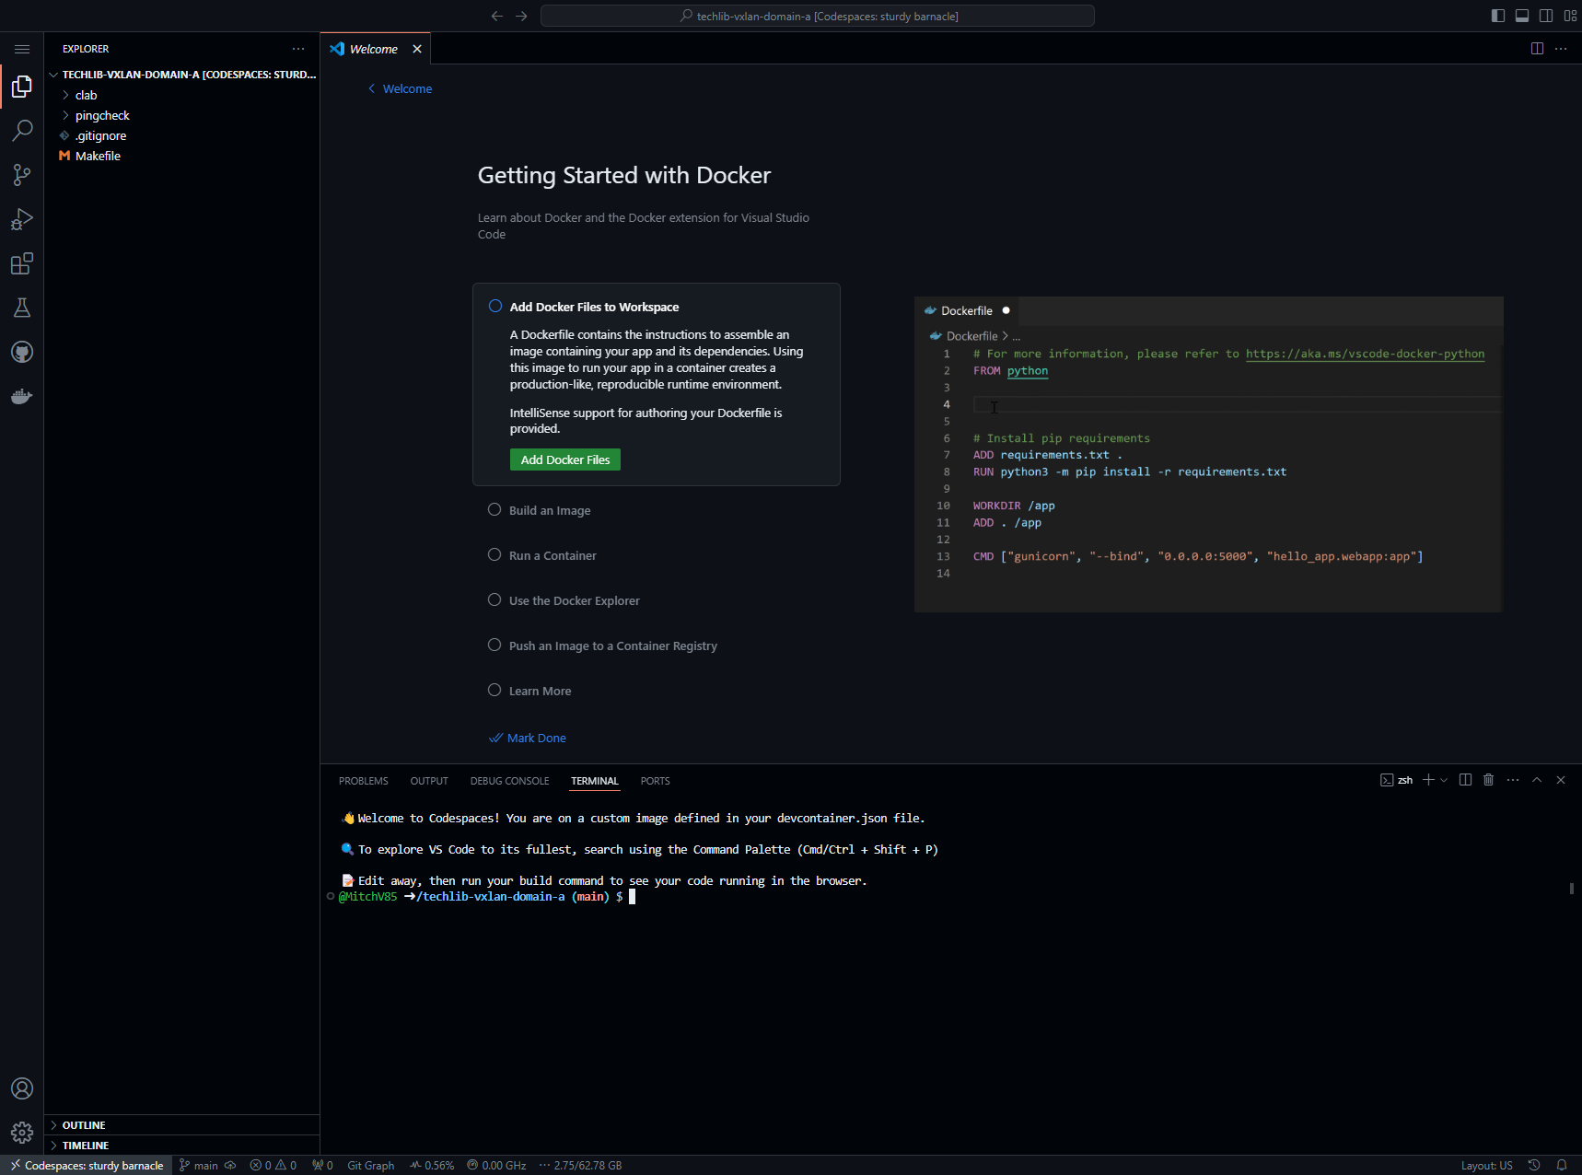Click the terminal scrollbar marker
Viewport: 1582px width, 1175px height.
pos(1572,889)
